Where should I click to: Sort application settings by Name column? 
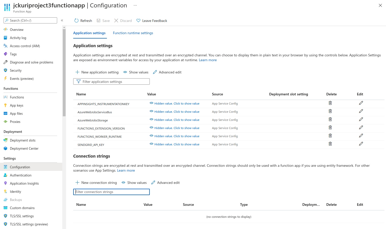pyautogui.click(x=81, y=94)
